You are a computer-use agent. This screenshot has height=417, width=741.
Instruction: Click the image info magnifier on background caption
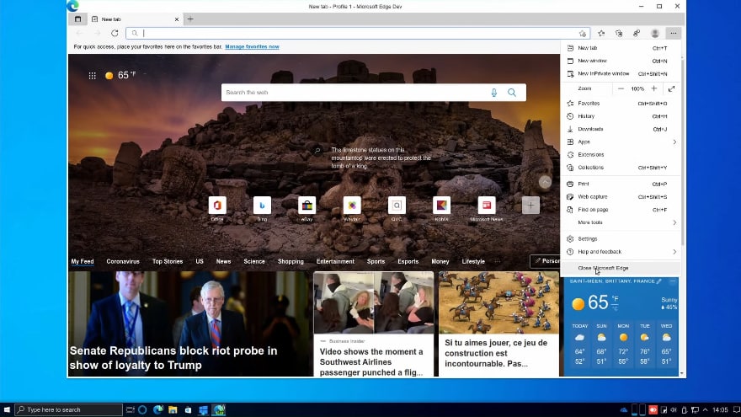[317, 150]
